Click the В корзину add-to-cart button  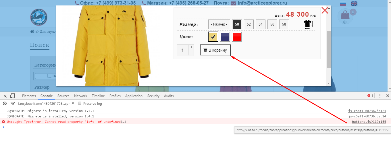[x=215, y=51]
